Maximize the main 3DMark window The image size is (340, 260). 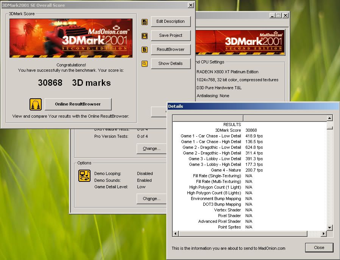pos(279,16)
